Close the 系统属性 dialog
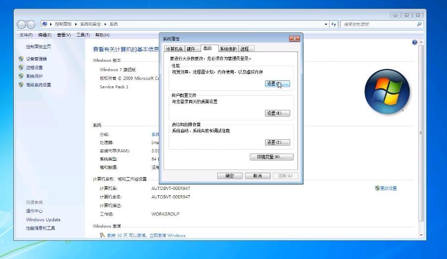 [295, 38]
